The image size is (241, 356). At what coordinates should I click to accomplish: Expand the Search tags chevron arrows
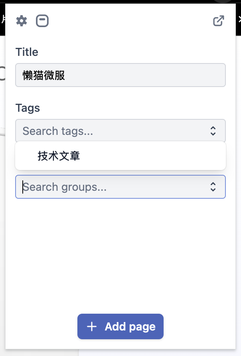(x=213, y=131)
